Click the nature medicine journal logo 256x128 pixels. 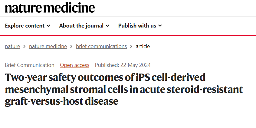pyautogui.click(x=50, y=8)
